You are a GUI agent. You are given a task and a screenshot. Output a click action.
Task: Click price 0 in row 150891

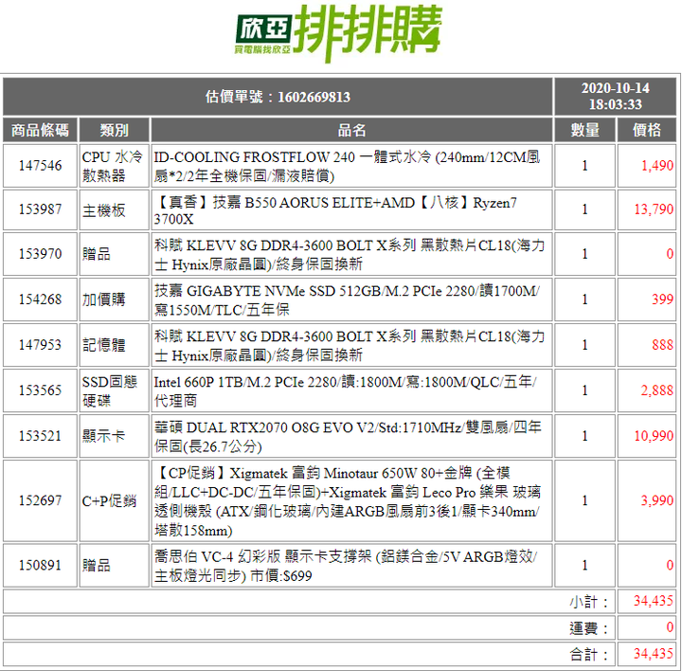pyautogui.click(x=670, y=565)
